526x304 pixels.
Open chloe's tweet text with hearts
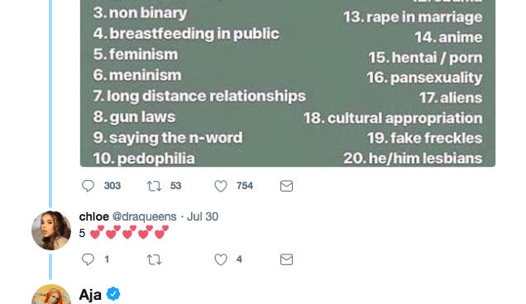(x=124, y=232)
